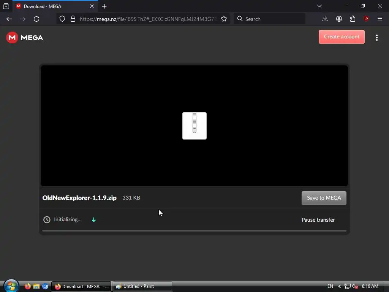Open the Firefox hamburger application menu
The width and height of the screenshot is (389, 292).
pos(380,19)
